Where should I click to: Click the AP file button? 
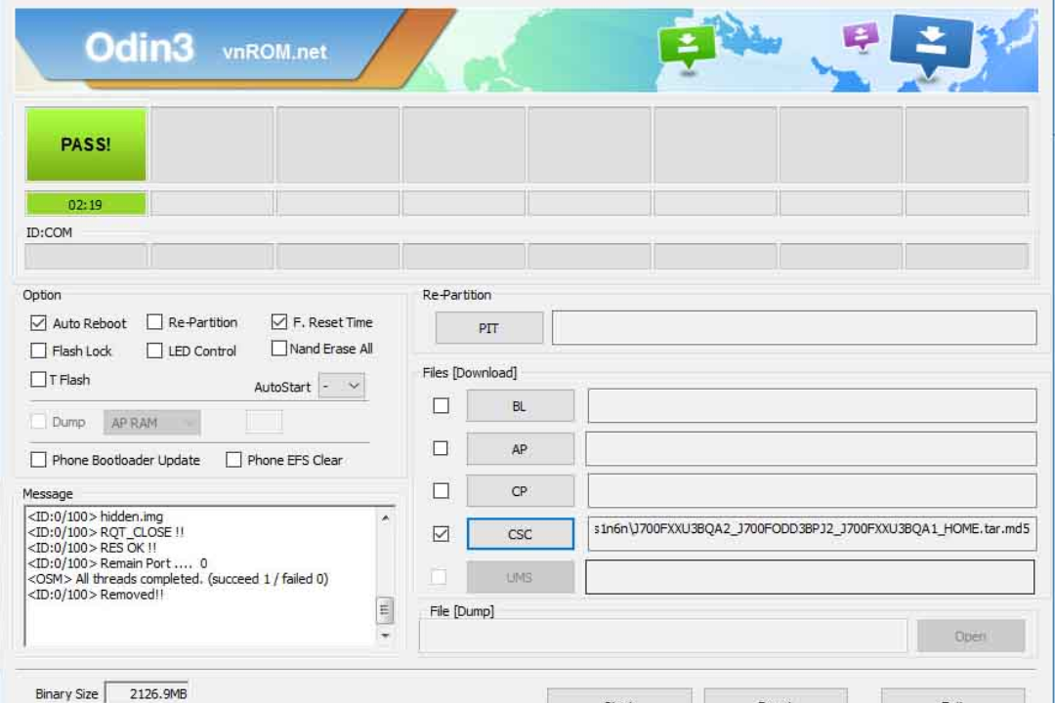(520, 449)
